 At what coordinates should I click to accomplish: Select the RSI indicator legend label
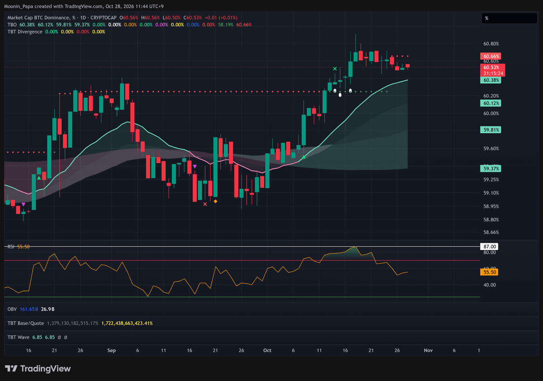click(11, 246)
